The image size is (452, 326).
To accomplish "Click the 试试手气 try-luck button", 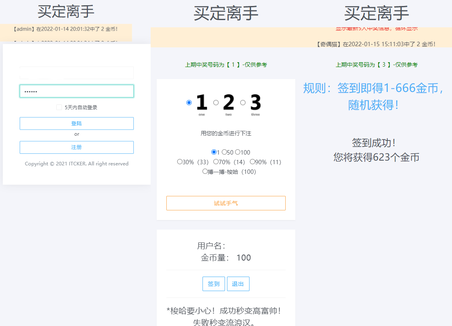I will (226, 203).
